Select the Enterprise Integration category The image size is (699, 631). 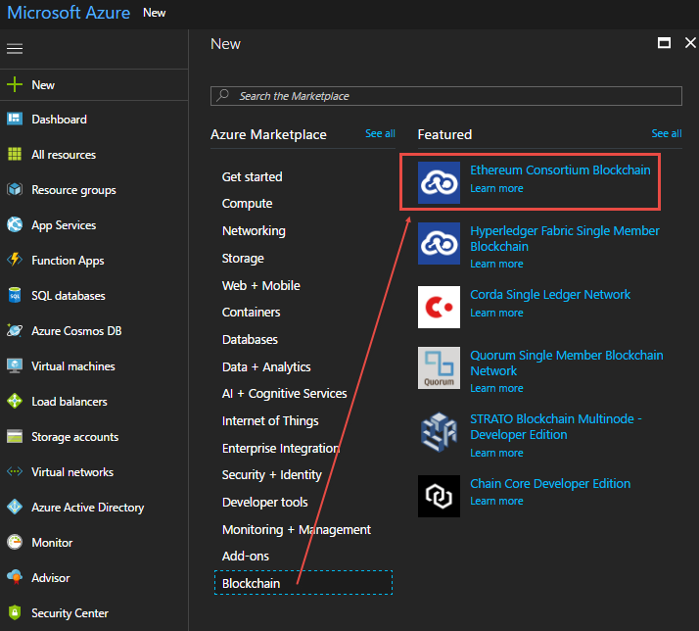(281, 448)
